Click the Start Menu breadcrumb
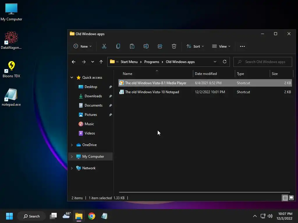 click(129, 62)
